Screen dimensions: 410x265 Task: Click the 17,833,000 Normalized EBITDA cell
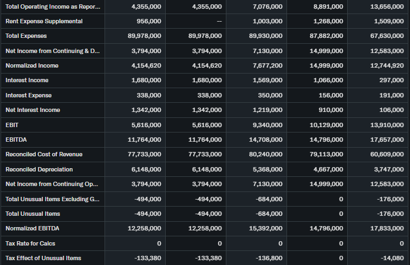click(x=387, y=228)
